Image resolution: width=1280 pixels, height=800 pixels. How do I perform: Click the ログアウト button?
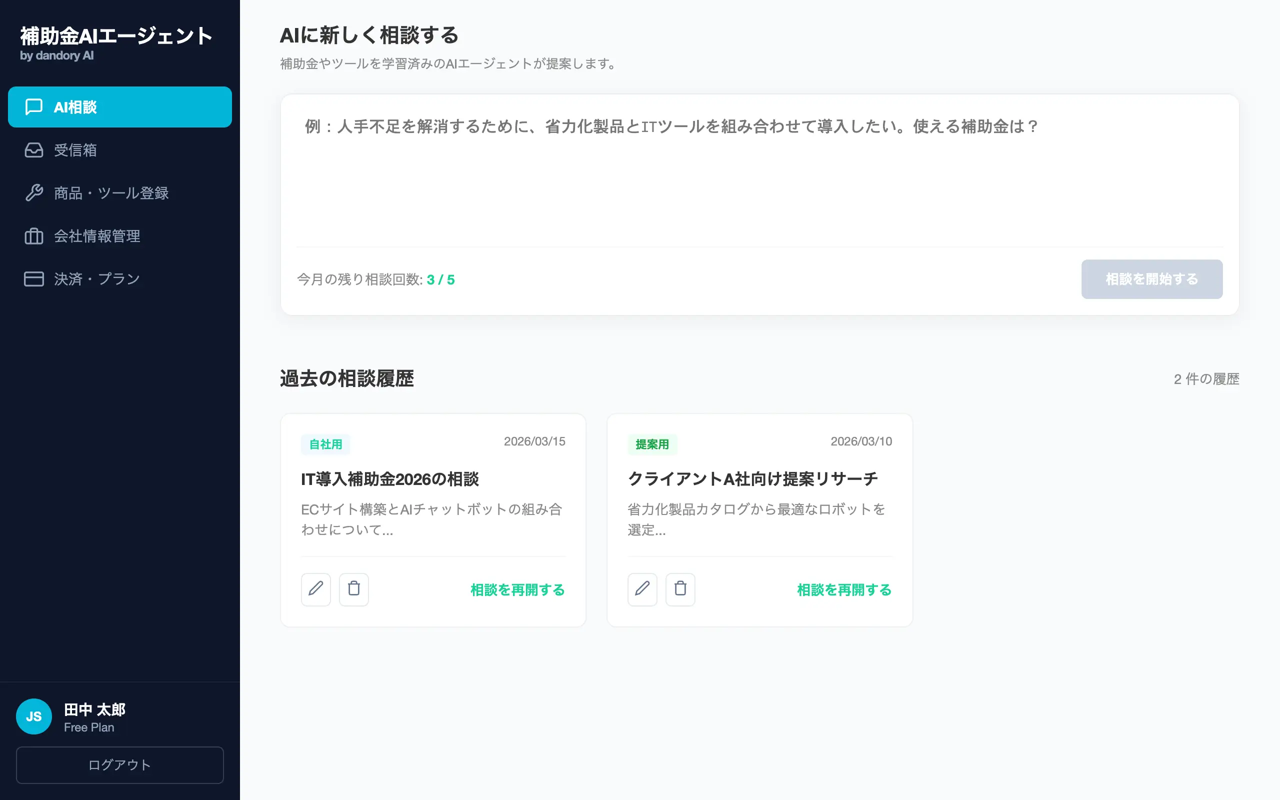[x=120, y=764]
